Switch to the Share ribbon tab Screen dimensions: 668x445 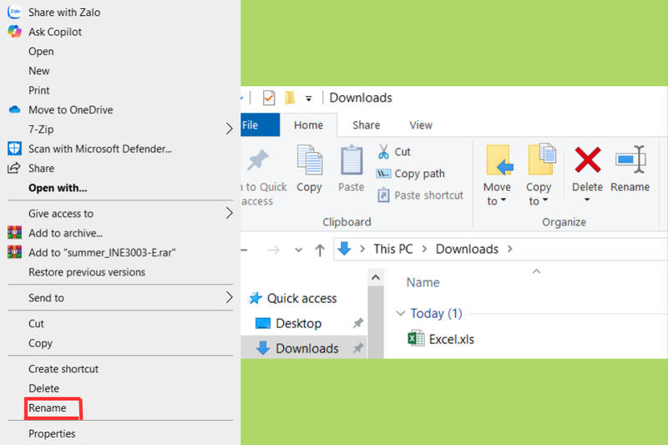click(x=366, y=125)
